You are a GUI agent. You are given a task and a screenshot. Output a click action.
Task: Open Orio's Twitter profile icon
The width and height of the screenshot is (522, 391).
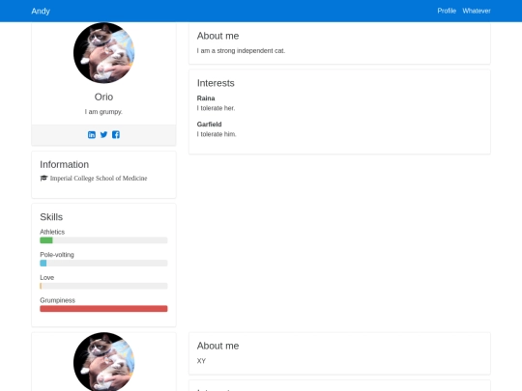103,134
